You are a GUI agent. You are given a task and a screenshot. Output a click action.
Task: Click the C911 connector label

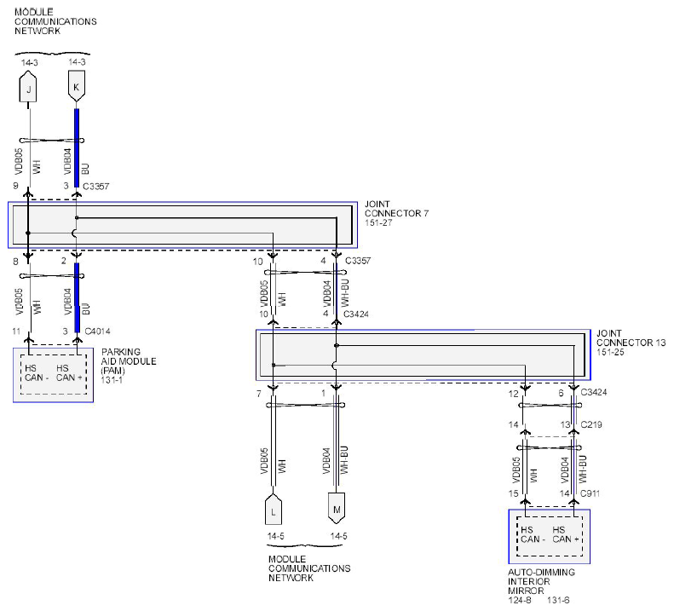[590, 493]
